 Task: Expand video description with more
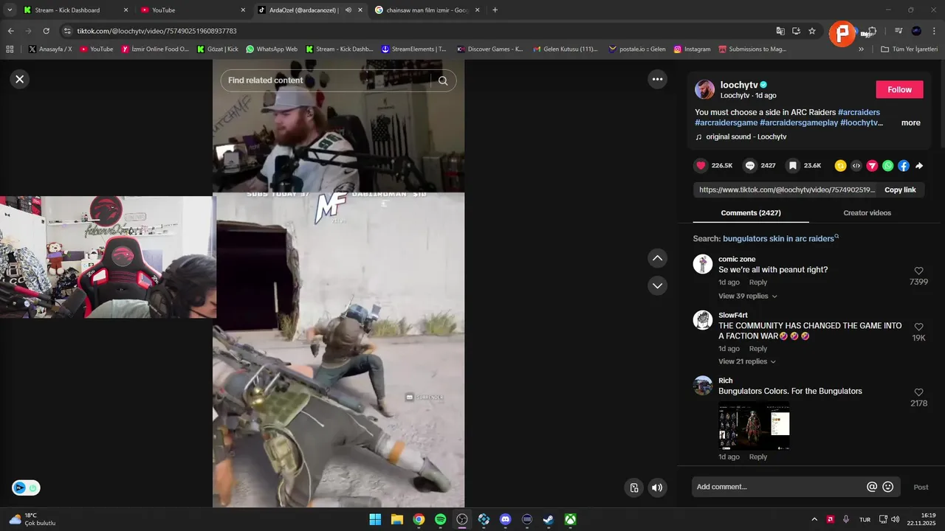910,123
